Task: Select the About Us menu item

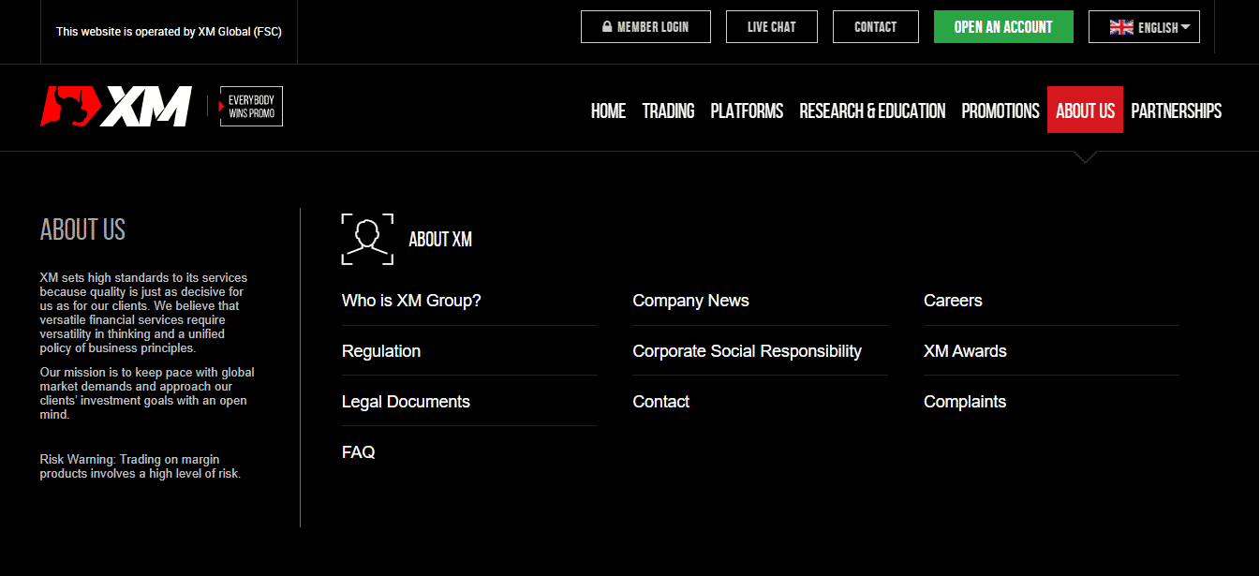Action: click(1085, 111)
